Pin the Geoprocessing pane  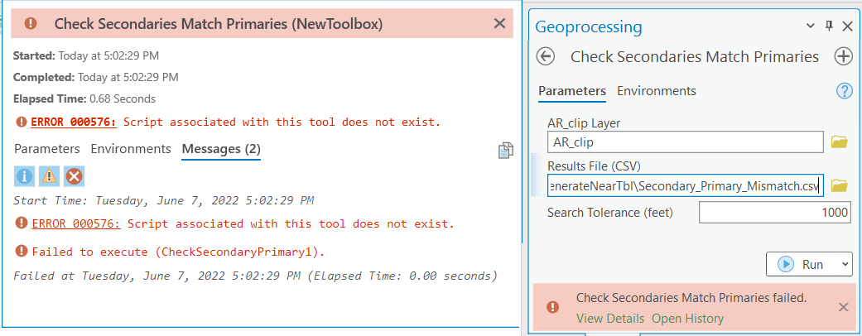tap(830, 26)
